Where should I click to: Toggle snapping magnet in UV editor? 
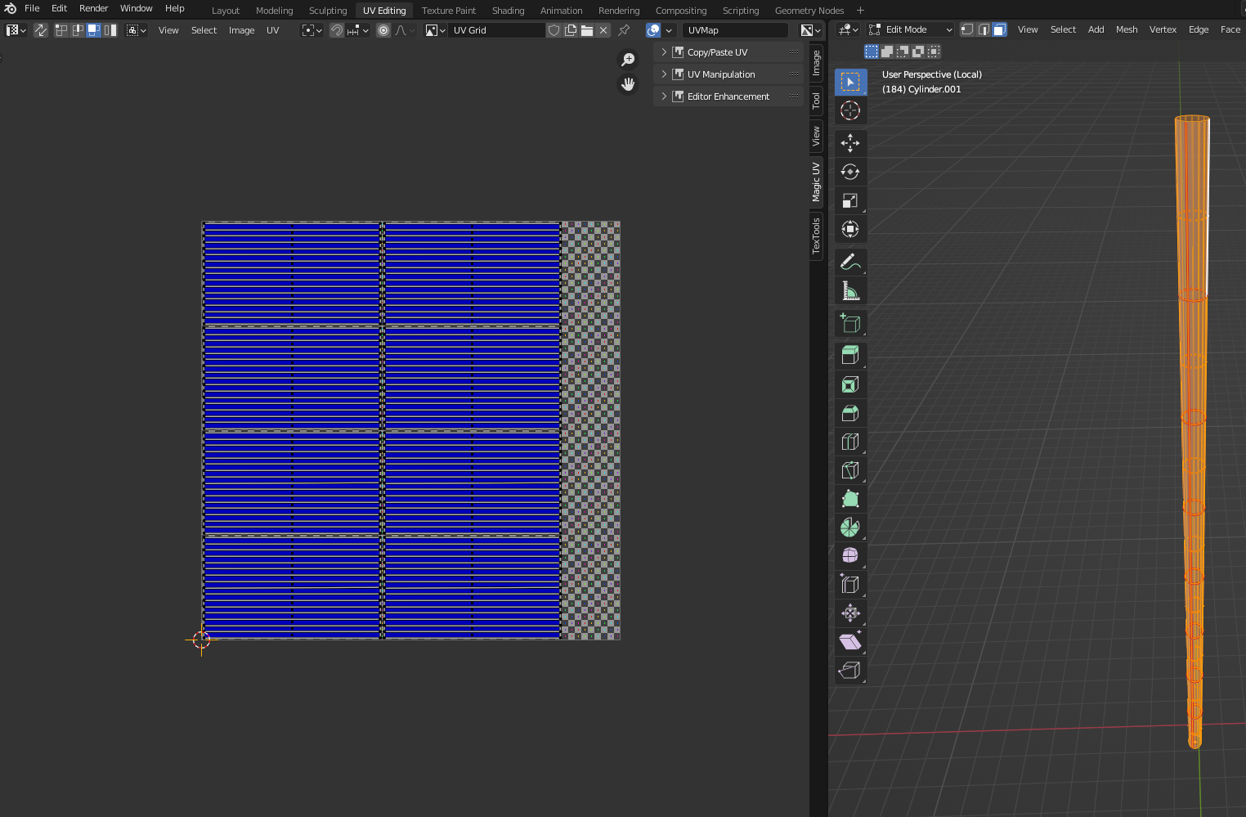pos(337,30)
